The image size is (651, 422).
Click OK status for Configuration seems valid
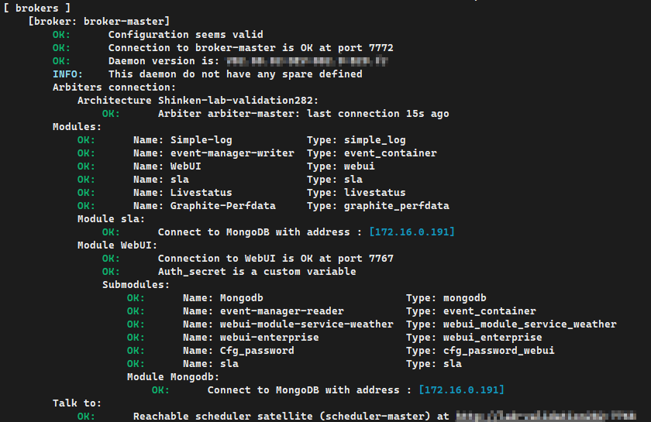click(61, 35)
